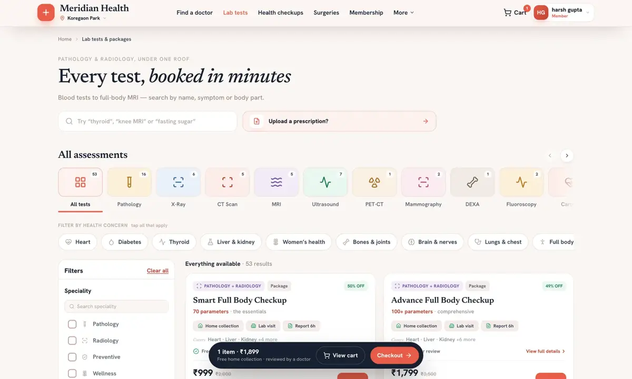Open the Membership nav item
The height and width of the screenshot is (379, 632).
pyautogui.click(x=367, y=13)
